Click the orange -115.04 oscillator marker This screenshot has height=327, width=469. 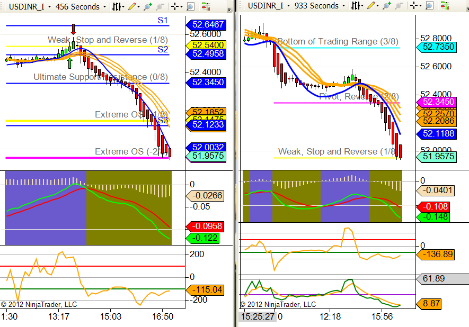pos(205,290)
